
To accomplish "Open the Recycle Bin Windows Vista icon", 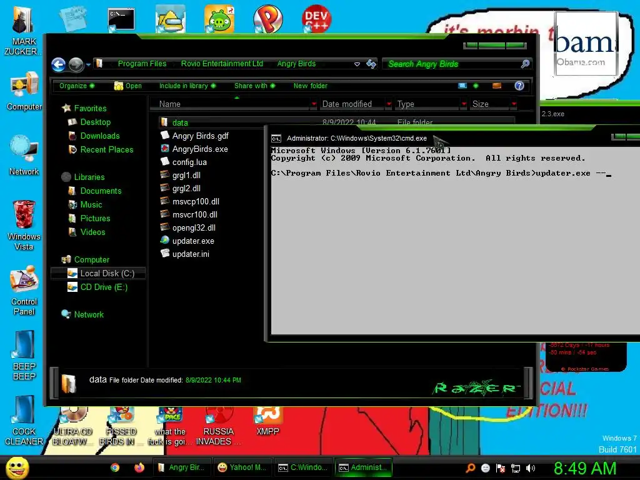I will pos(24,225).
